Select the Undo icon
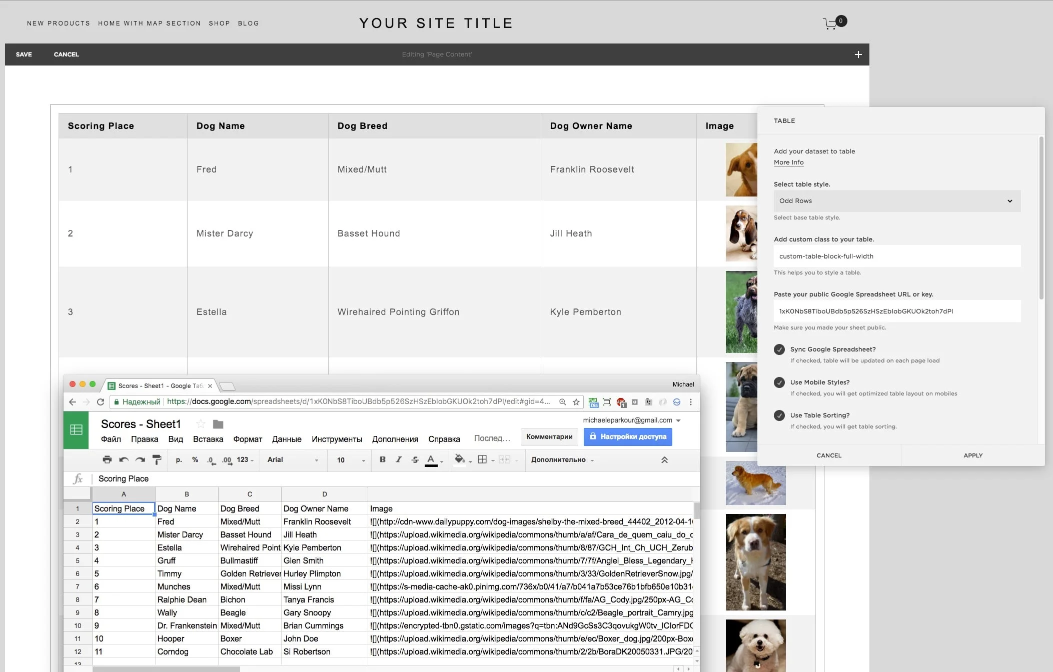Viewport: 1053px width, 672px height. click(124, 459)
